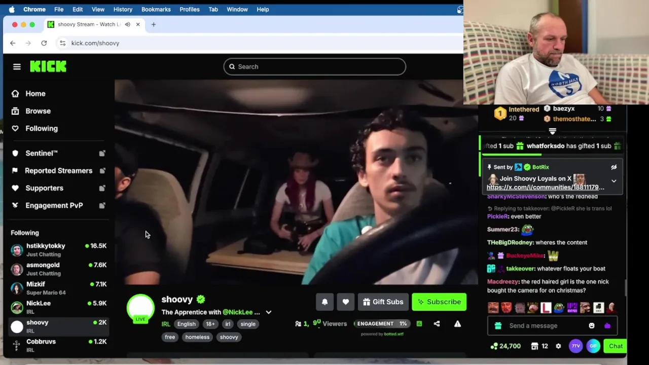The width and height of the screenshot is (649, 365).
Task: Open Cobbruvs channel in Following list
Action: [x=58, y=345]
